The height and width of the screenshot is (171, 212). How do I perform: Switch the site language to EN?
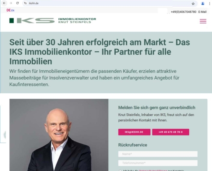[13, 10]
